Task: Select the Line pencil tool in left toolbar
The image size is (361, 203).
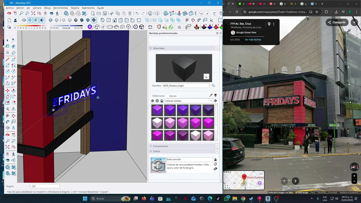Action: tap(8, 59)
